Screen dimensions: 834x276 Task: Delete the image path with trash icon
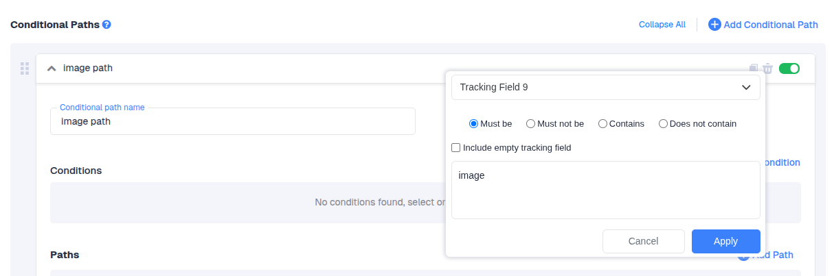[x=768, y=68]
